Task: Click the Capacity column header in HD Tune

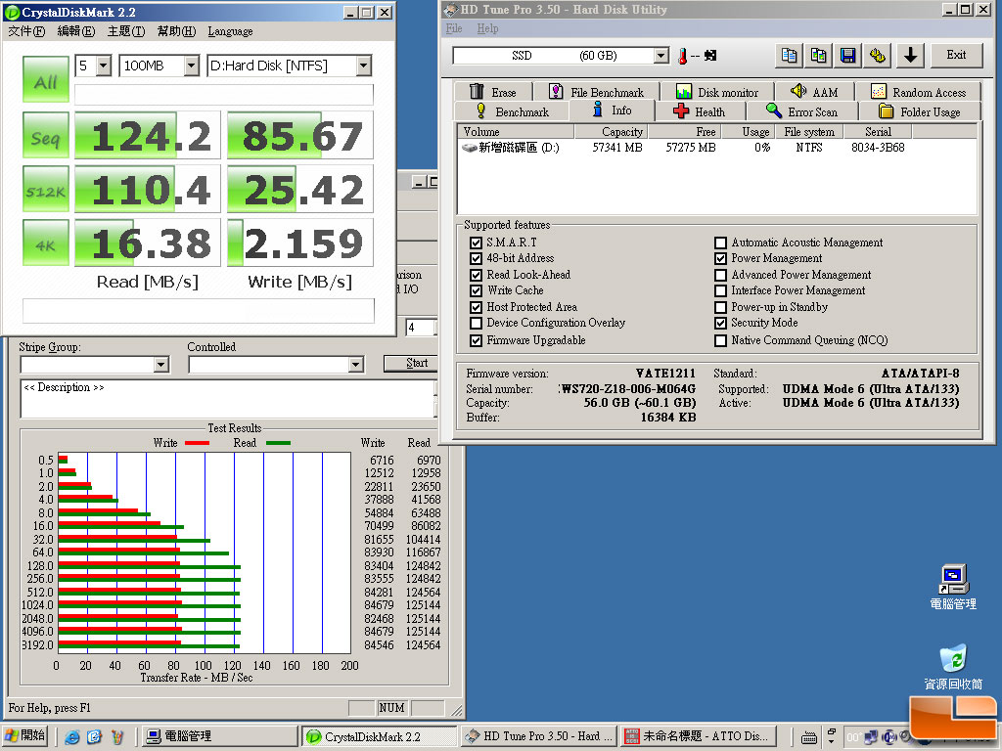Action: coord(612,132)
